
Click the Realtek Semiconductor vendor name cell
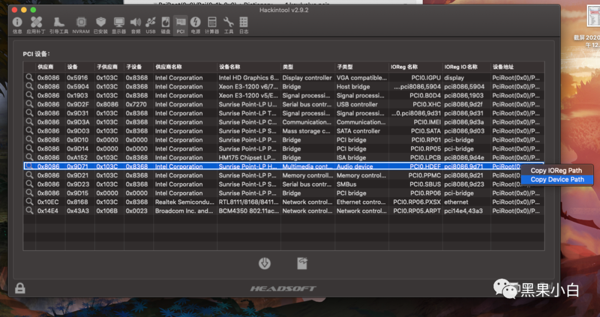[x=185, y=202]
